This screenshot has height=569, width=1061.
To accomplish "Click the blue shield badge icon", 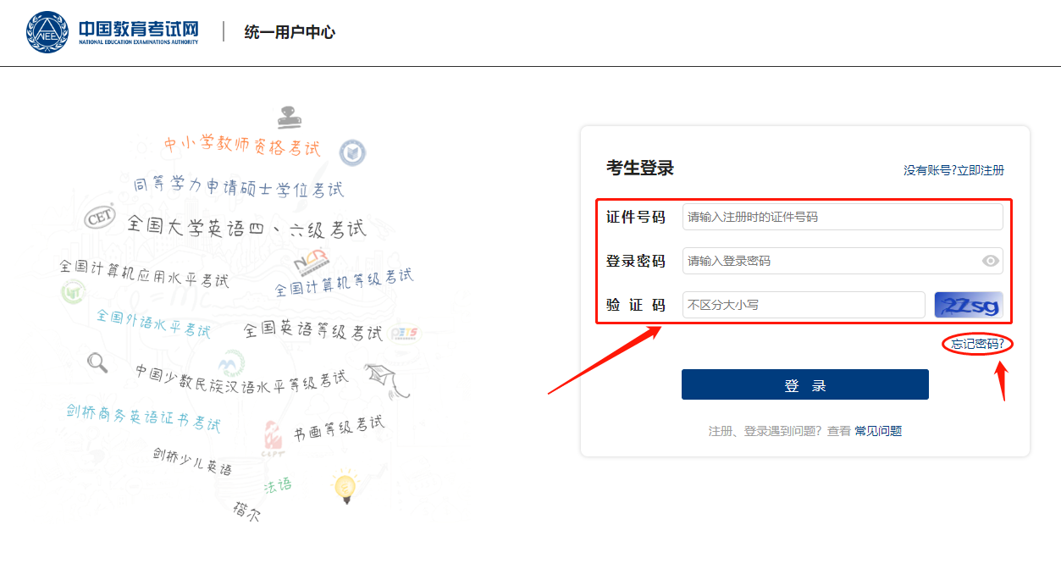I will point(352,153).
